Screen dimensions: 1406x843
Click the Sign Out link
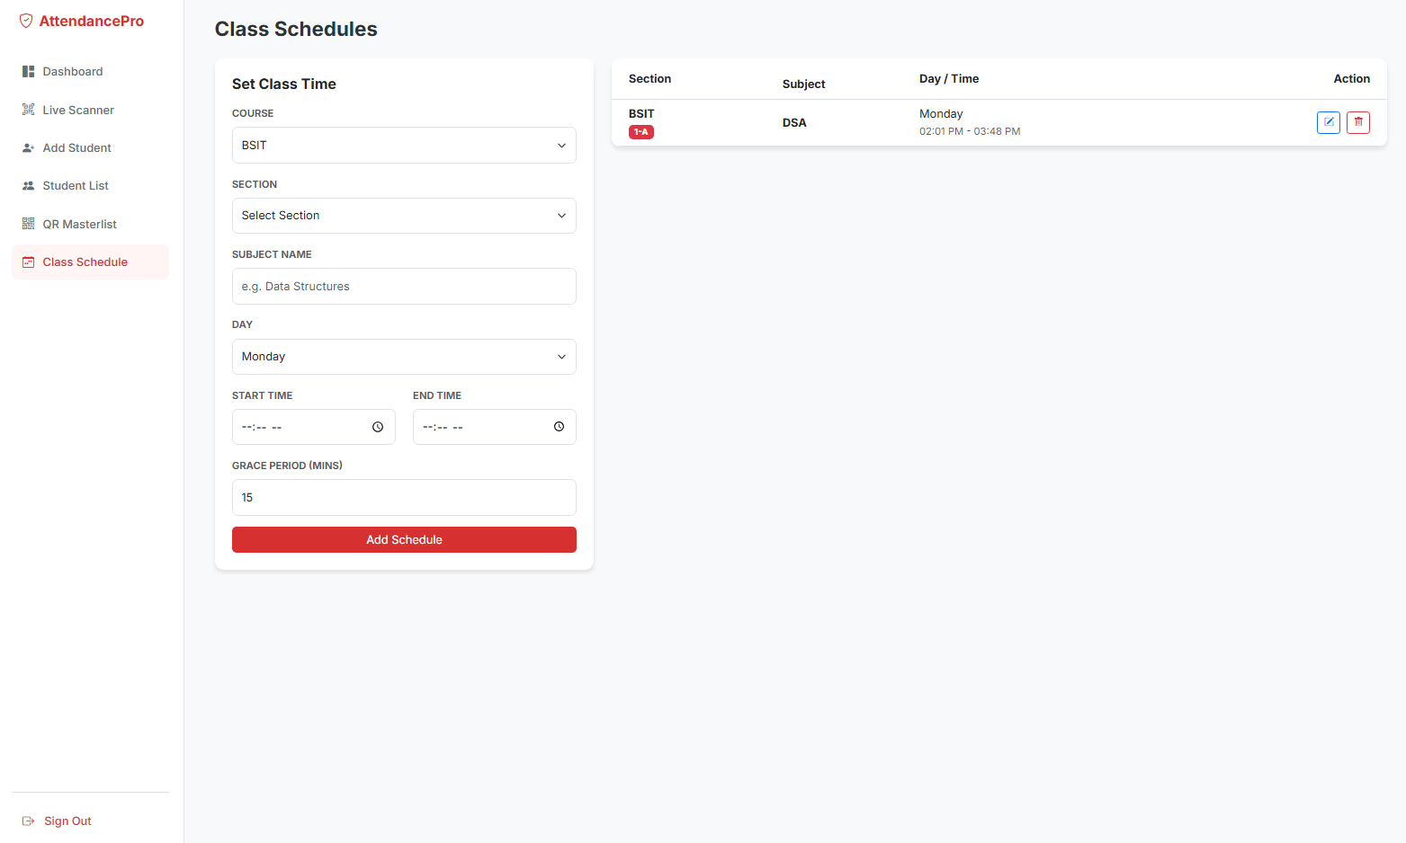coord(67,821)
